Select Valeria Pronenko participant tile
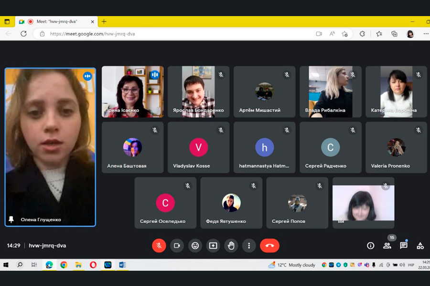The image size is (430, 286). click(396, 147)
